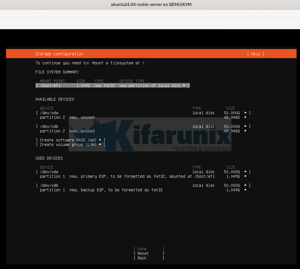Expand arrow for /dev/vdb partition 2 48.948G
Screen dimensions: 300x269
coord(246,131)
